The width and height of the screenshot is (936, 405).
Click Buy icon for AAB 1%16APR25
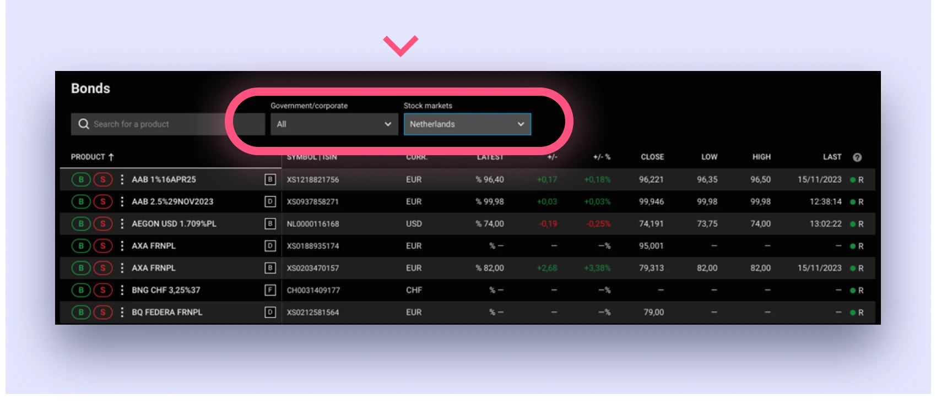click(81, 179)
